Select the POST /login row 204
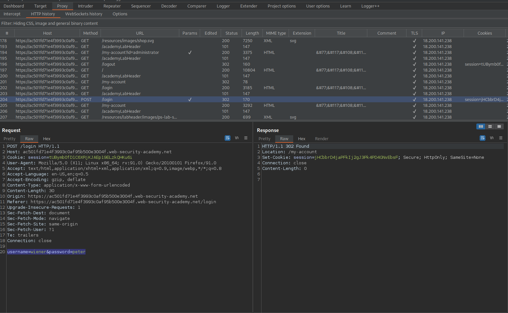This screenshot has height=313, width=508. tap(254, 100)
